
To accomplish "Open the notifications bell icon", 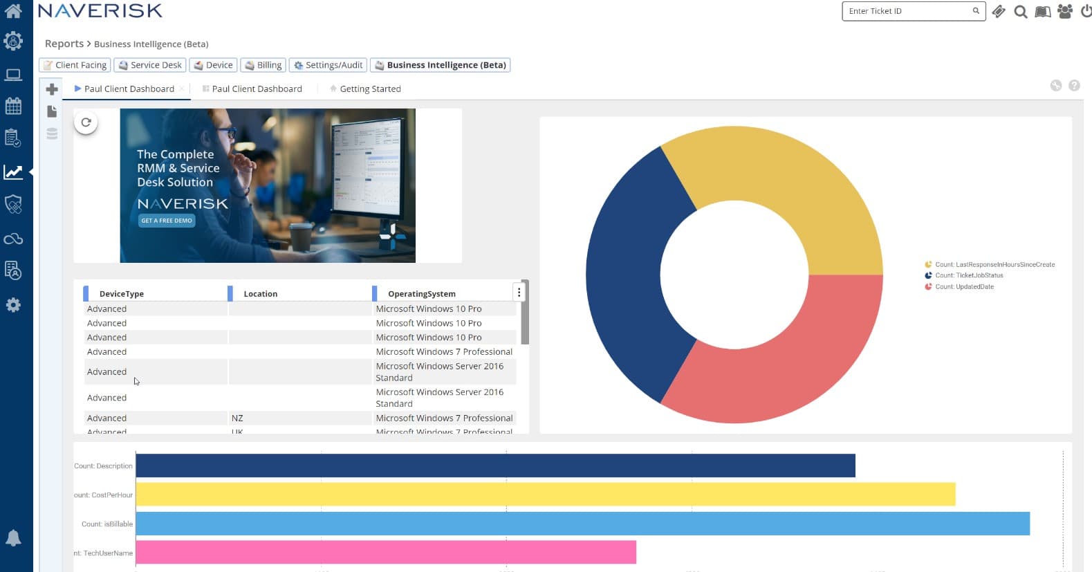I will [x=13, y=538].
